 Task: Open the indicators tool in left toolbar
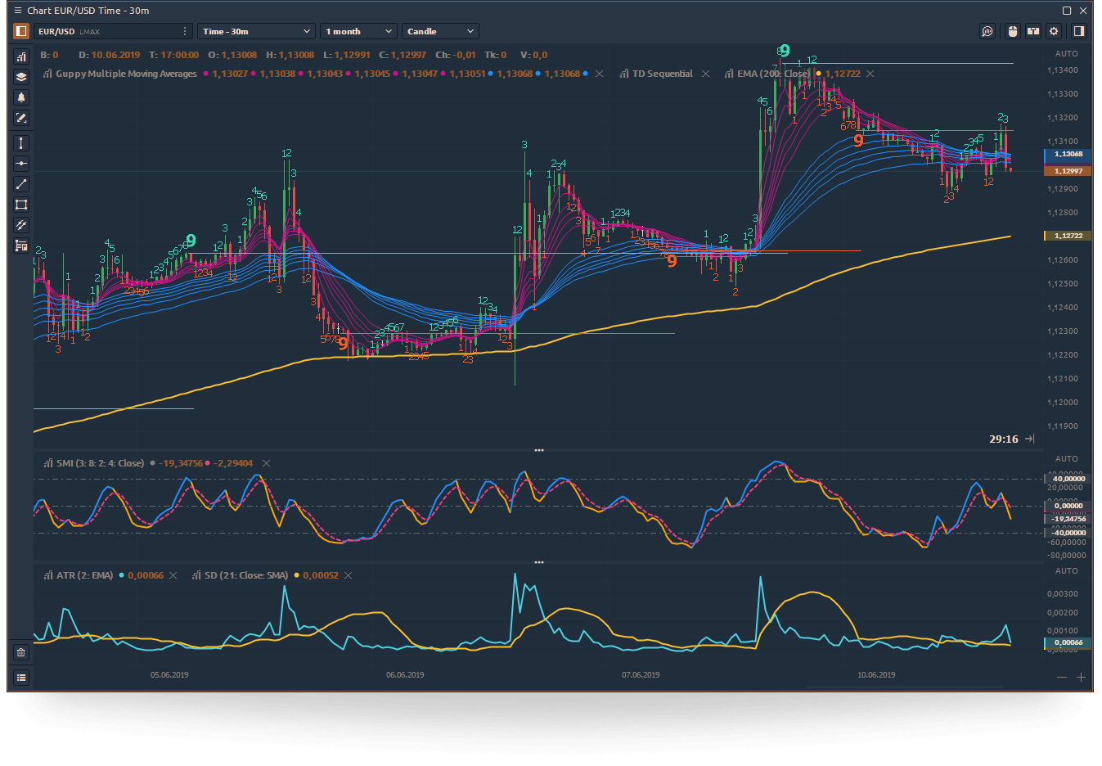pos(21,56)
